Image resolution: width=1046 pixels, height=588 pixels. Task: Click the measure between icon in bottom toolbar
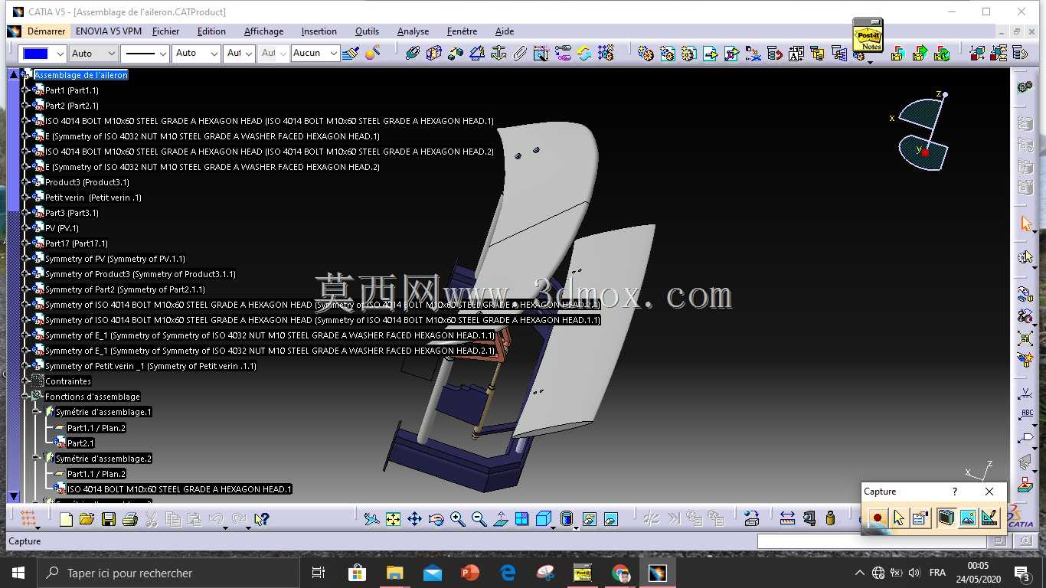[x=787, y=519]
